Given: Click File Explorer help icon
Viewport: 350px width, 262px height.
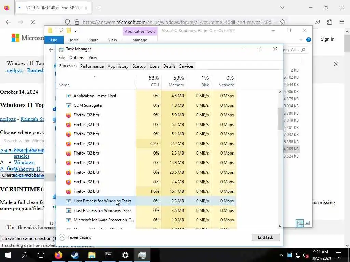Looking at the screenshot, I should coord(309,40).
